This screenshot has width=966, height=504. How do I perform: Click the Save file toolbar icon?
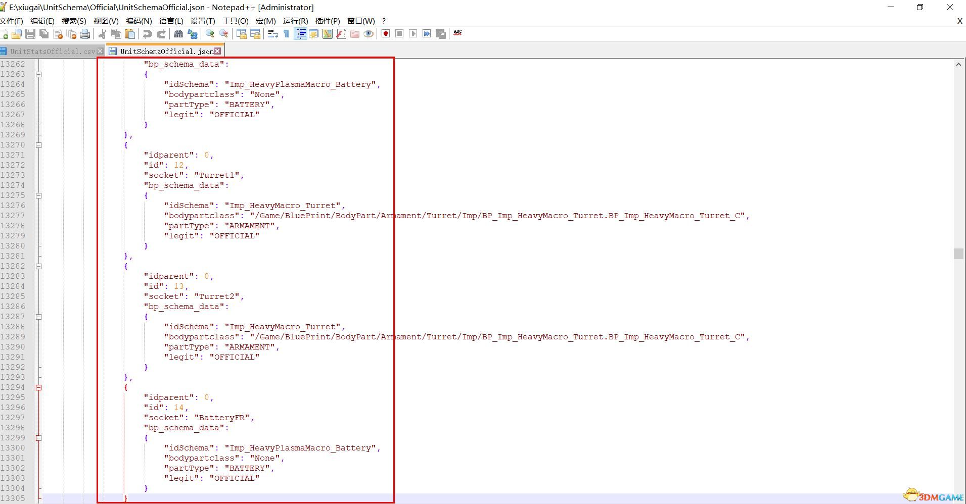click(x=30, y=34)
